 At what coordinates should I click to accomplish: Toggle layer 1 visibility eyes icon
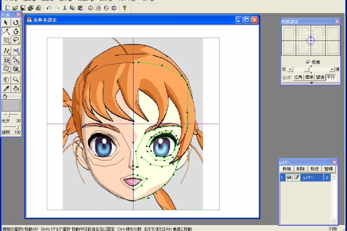288,178
